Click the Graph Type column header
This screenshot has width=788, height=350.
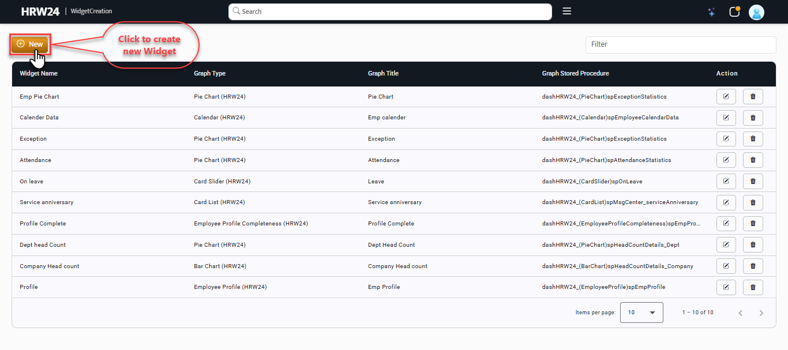[209, 74]
